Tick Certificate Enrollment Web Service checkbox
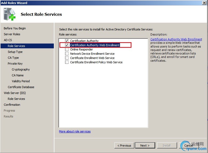This screenshot has height=153, width=208. point(67,58)
